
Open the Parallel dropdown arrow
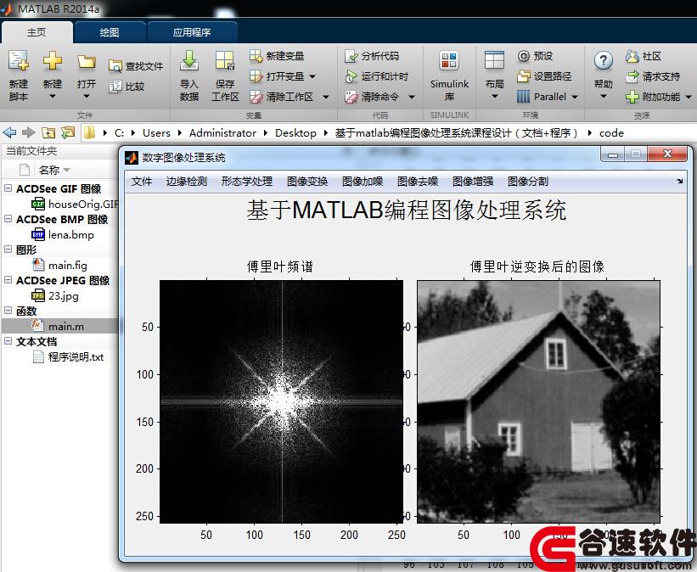coord(575,97)
